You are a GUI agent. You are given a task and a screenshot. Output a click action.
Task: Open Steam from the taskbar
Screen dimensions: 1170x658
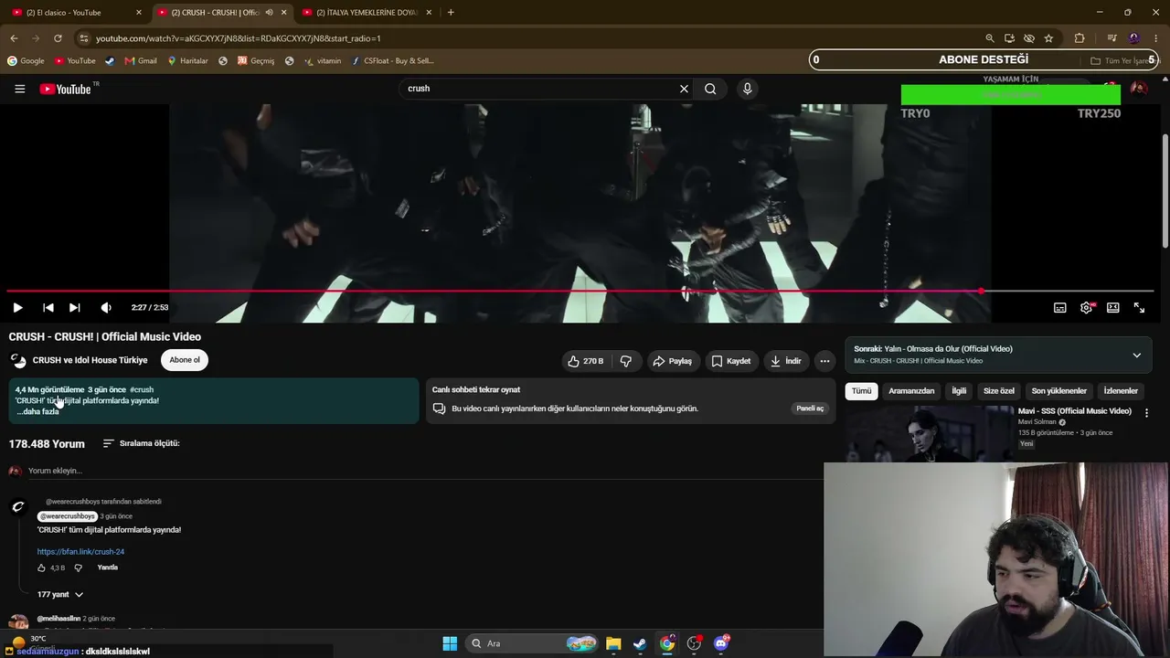(x=640, y=643)
